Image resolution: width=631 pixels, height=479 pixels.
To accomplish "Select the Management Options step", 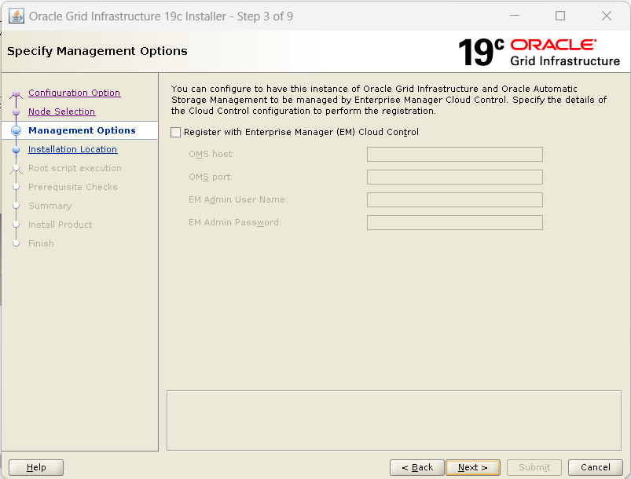I will pyautogui.click(x=82, y=130).
